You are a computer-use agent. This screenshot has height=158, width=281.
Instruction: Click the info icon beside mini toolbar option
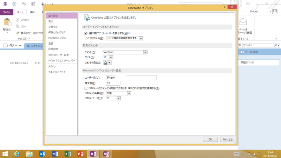pyautogui.click(x=129, y=33)
